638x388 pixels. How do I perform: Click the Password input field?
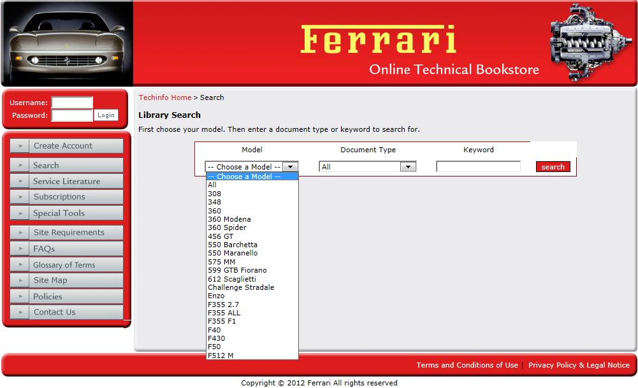tap(72, 115)
